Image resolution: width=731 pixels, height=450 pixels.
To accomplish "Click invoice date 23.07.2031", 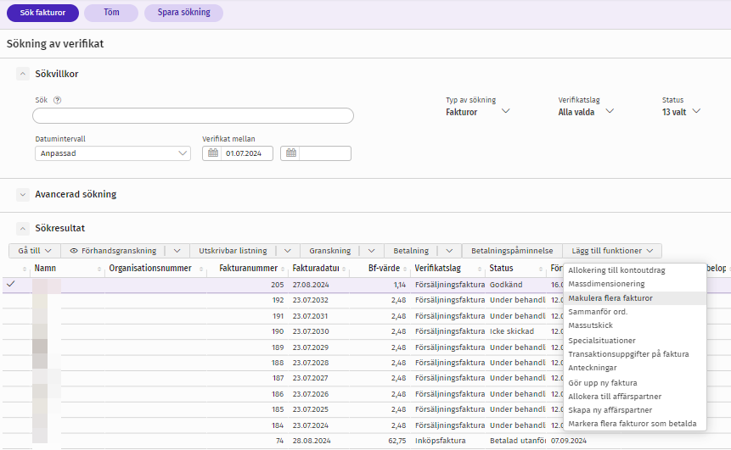I will pyautogui.click(x=310, y=316).
